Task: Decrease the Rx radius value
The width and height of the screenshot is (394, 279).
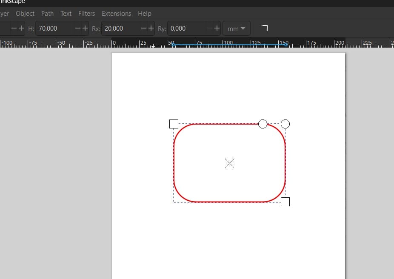Action: click(x=144, y=28)
